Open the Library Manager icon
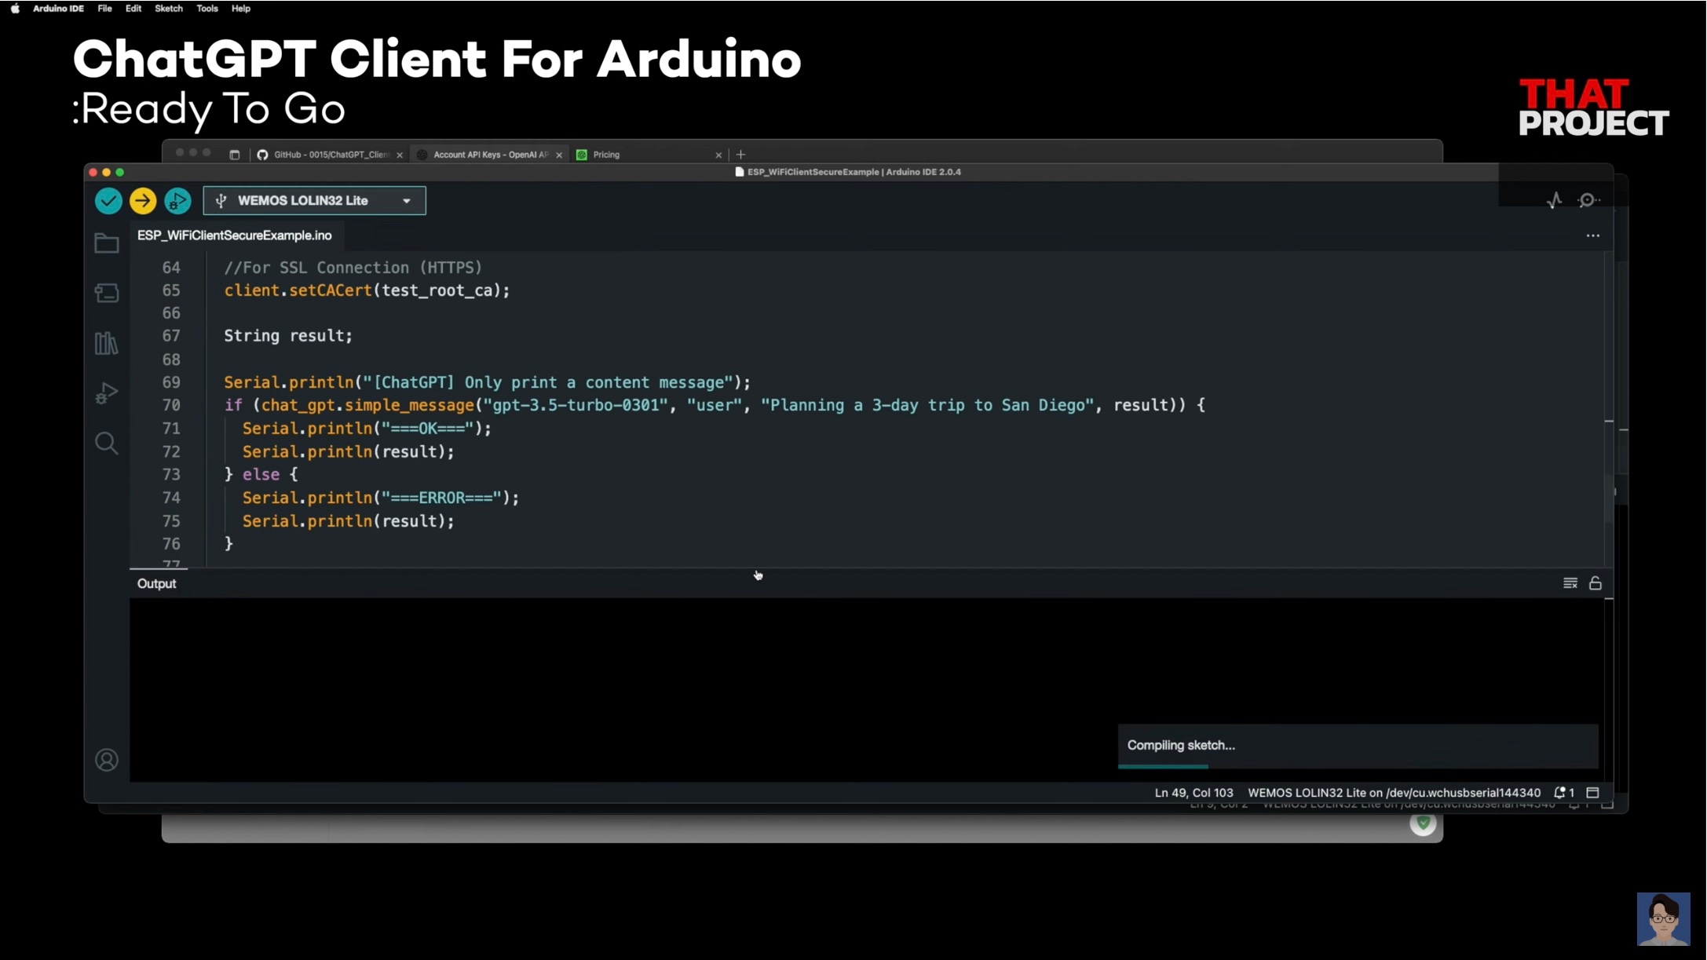Screen dimensions: 1707x960 coord(107,343)
